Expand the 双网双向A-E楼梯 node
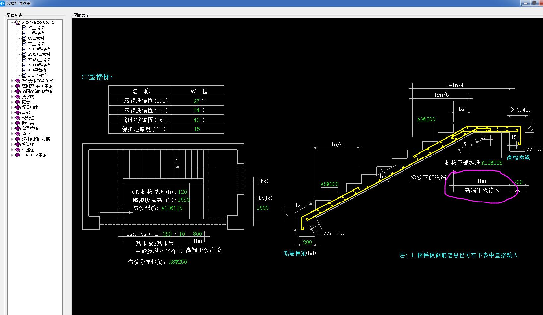Viewport: 543px width, 315px height. coord(12,86)
